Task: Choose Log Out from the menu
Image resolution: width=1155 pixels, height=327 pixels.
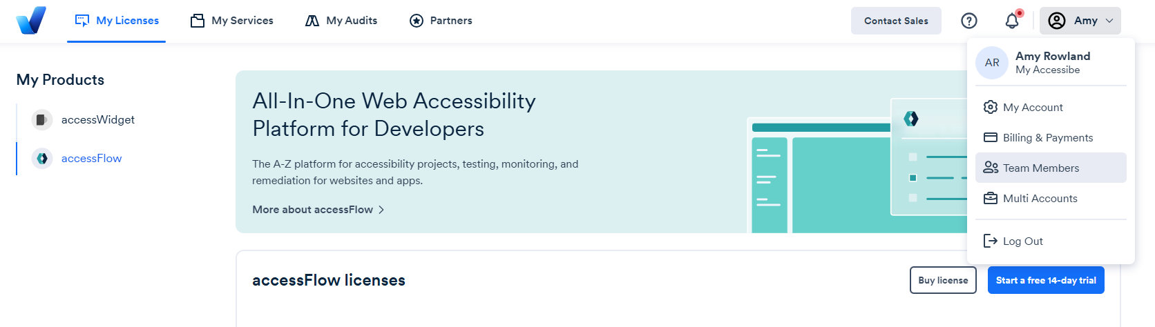Action: pos(1051,241)
